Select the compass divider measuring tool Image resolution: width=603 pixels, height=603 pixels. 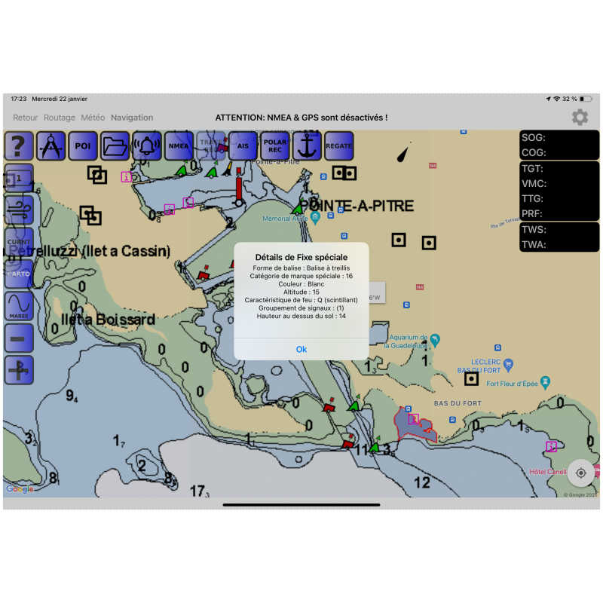pyautogui.click(x=51, y=145)
